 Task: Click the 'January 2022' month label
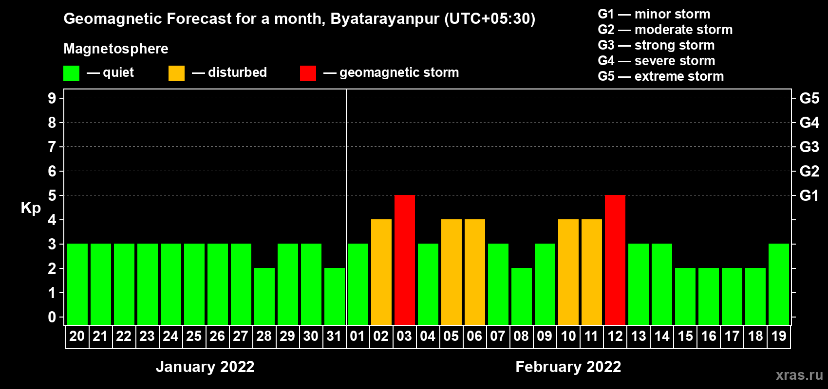coord(205,367)
